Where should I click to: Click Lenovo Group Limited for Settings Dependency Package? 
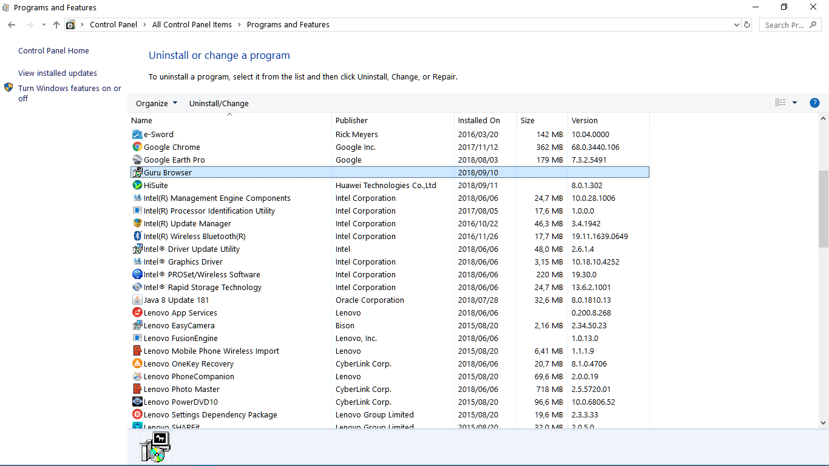374,414
